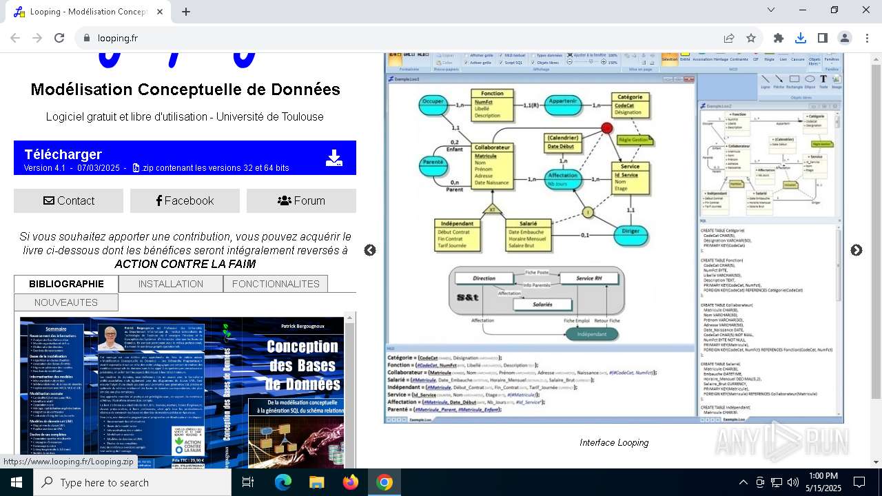Image resolution: width=882 pixels, height=496 pixels.
Task: Show hidden system tray icons
Action: (x=743, y=482)
